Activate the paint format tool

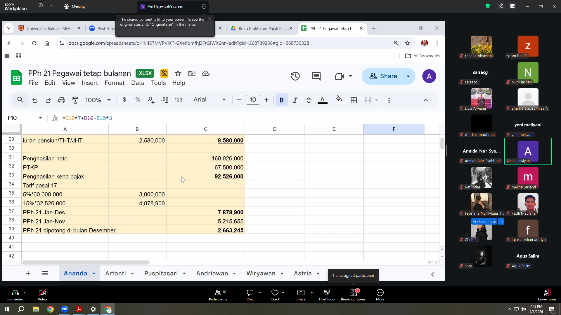click(x=75, y=100)
